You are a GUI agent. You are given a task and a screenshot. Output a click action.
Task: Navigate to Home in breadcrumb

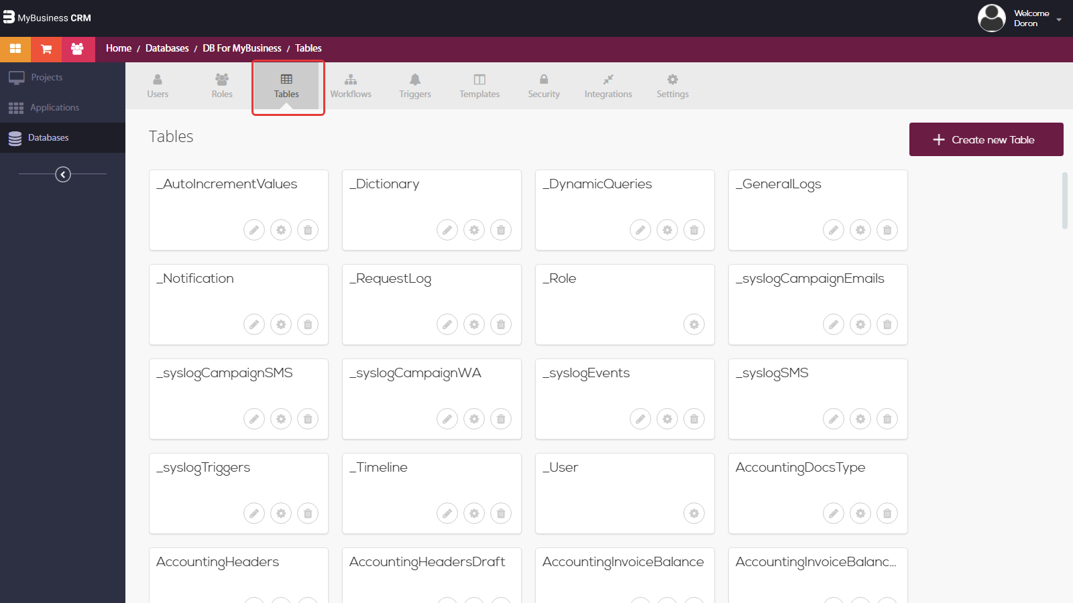[119, 48]
